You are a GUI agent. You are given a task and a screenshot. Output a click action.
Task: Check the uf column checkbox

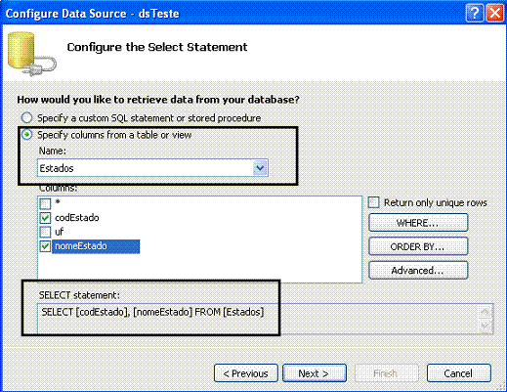coord(45,232)
